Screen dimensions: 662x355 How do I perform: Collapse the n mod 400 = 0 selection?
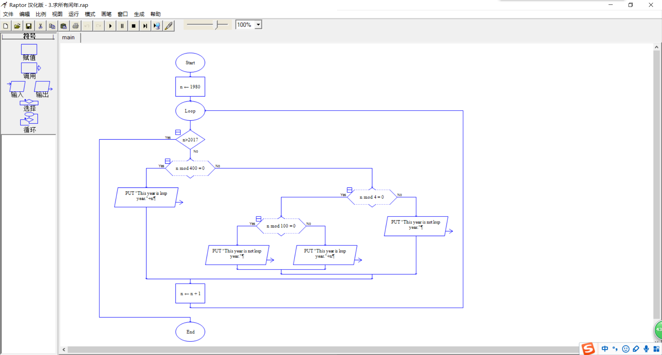(168, 161)
